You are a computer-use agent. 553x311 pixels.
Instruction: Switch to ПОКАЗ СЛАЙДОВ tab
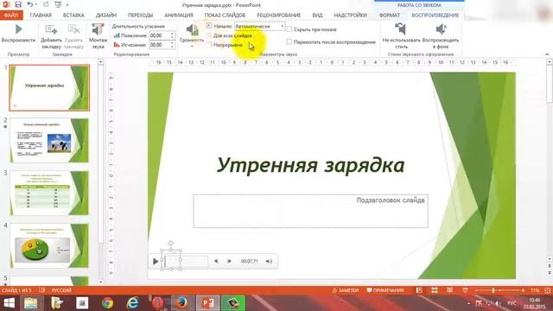click(225, 16)
